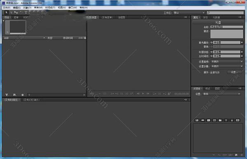247x159 pixels.
Task: Select the Direct Select tool
Action: tap(11, 12)
